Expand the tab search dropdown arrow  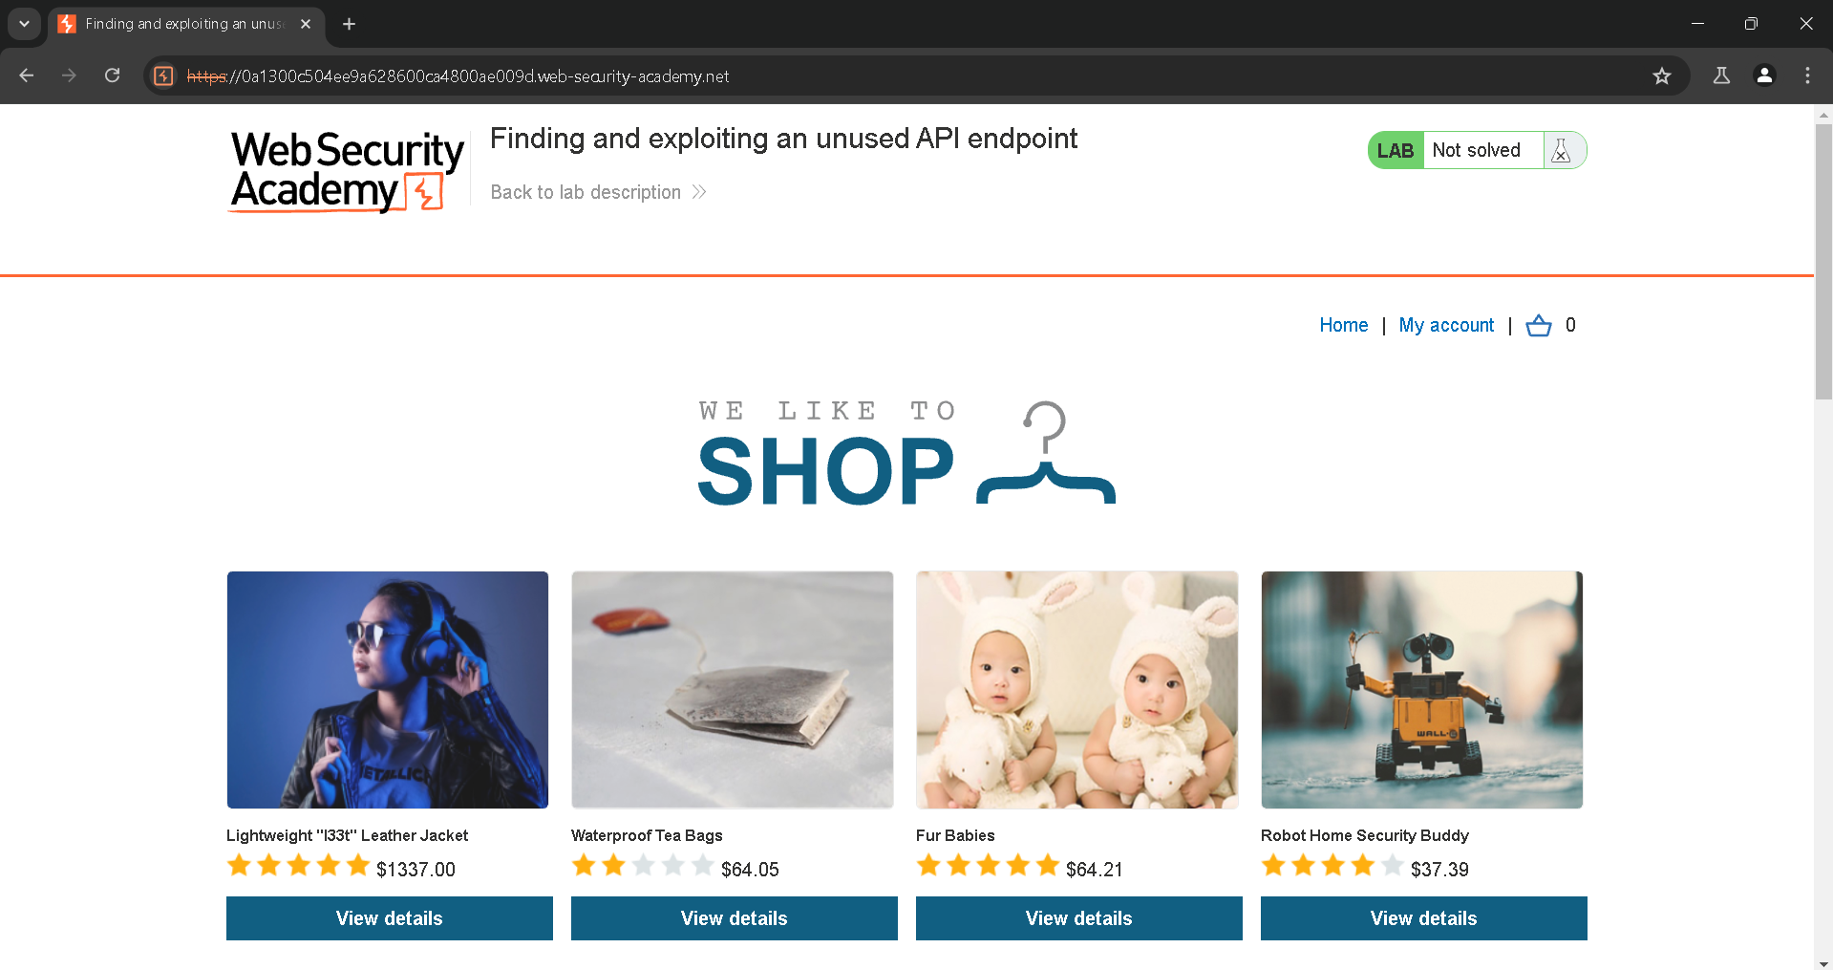coord(24,24)
